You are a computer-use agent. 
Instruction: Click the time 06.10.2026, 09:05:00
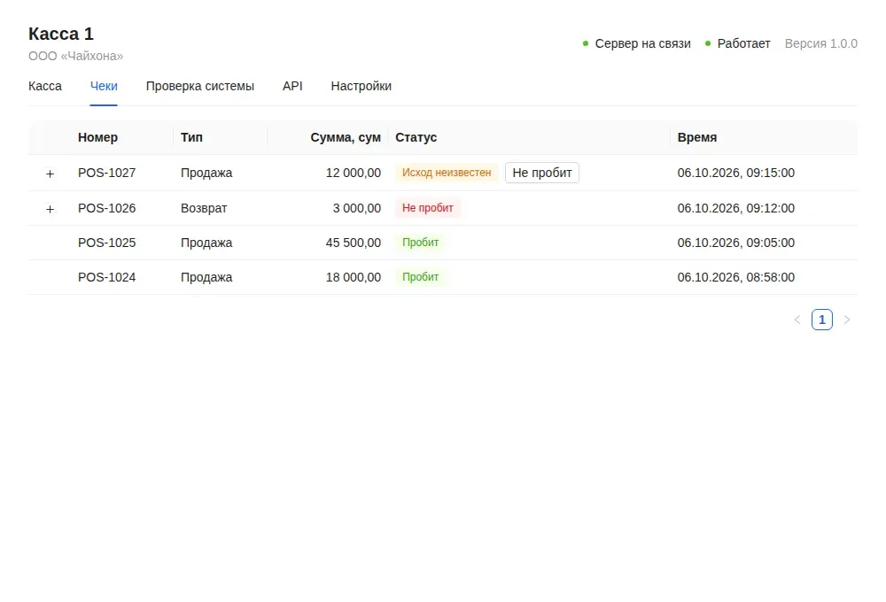pyautogui.click(x=735, y=243)
